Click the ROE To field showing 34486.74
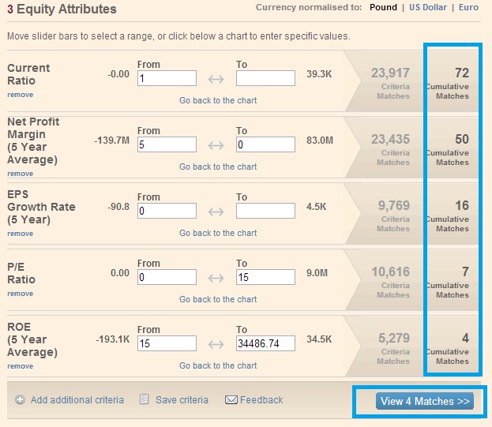 coord(265,343)
